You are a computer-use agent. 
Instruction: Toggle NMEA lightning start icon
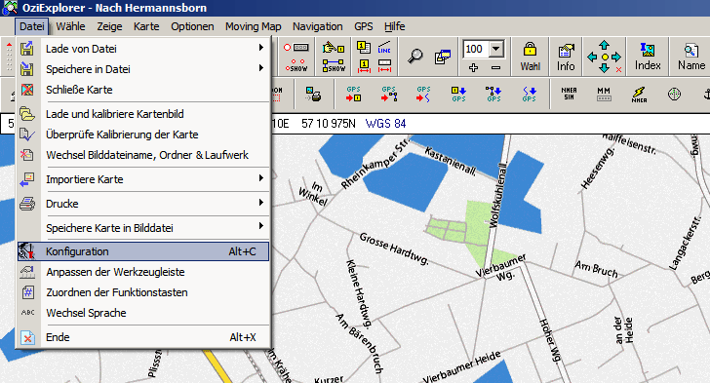[639, 95]
